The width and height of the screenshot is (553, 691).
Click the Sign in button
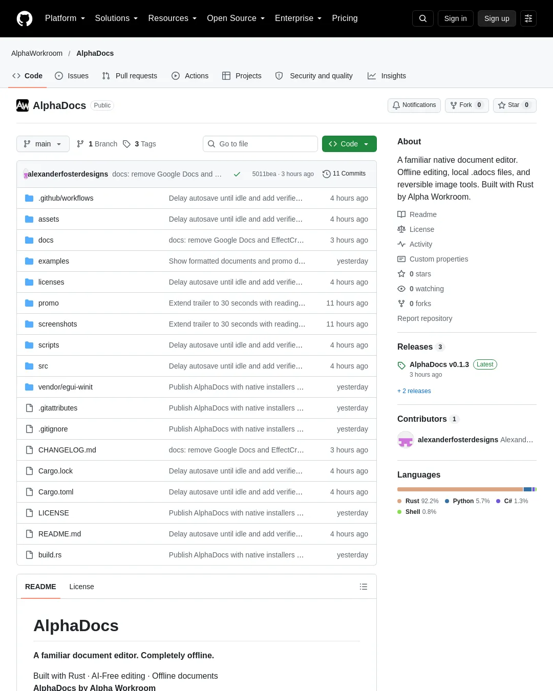coord(456,18)
